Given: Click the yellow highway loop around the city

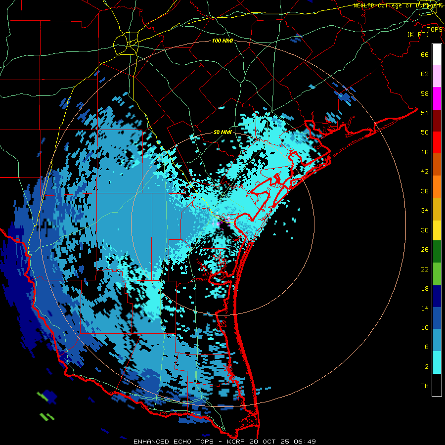Looking at the screenshot, I should coord(126,44).
